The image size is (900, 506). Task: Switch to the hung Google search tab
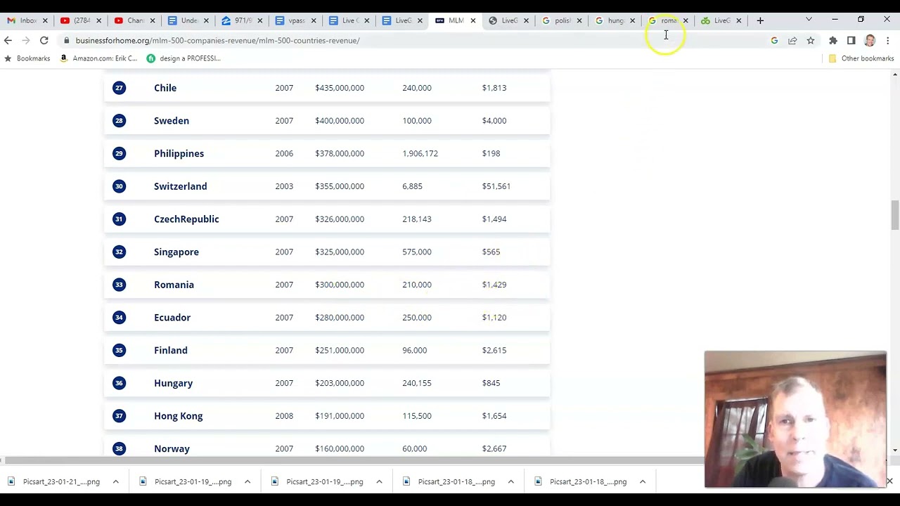(x=615, y=20)
